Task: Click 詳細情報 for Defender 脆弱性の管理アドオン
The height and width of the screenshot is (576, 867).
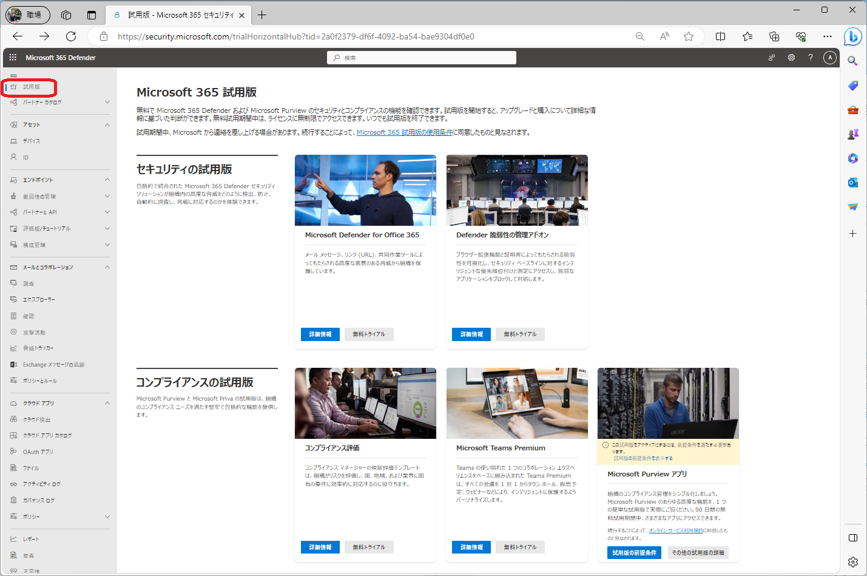Action: click(471, 334)
